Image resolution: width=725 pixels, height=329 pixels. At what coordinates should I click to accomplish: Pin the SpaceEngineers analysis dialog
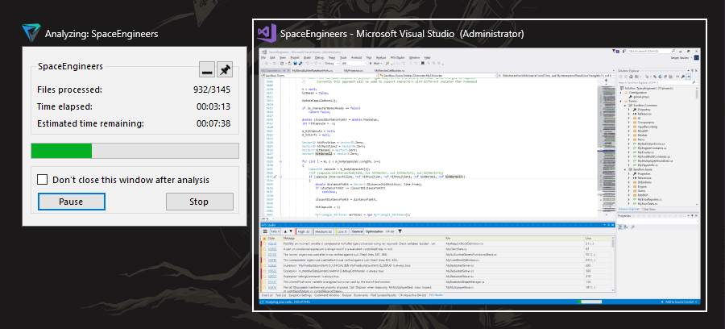pos(225,69)
